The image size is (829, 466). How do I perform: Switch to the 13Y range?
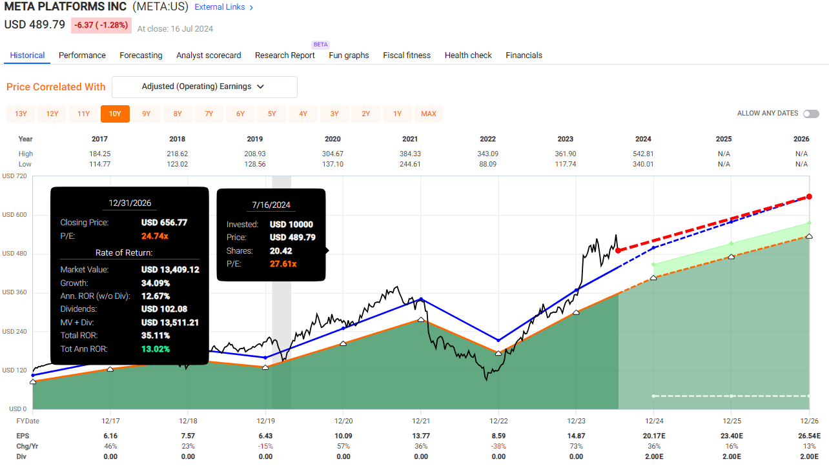click(x=20, y=114)
